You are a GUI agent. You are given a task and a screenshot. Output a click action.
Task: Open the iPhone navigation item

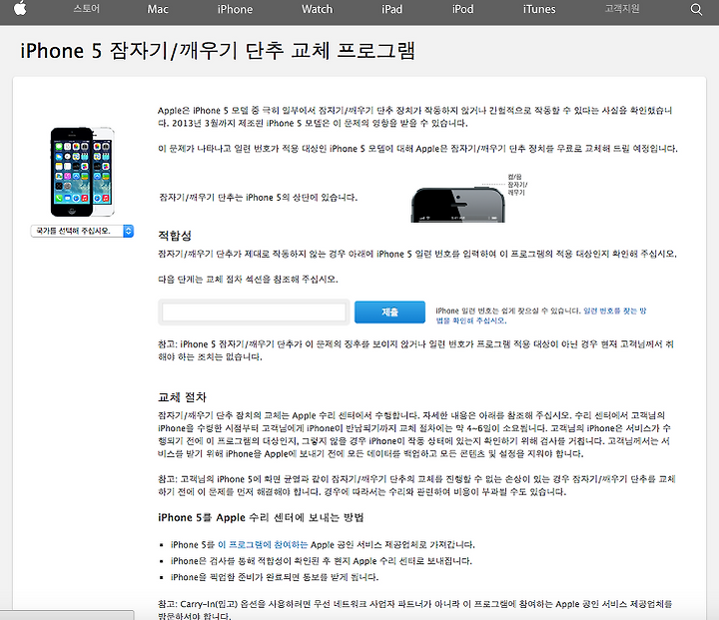click(x=235, y=9)
